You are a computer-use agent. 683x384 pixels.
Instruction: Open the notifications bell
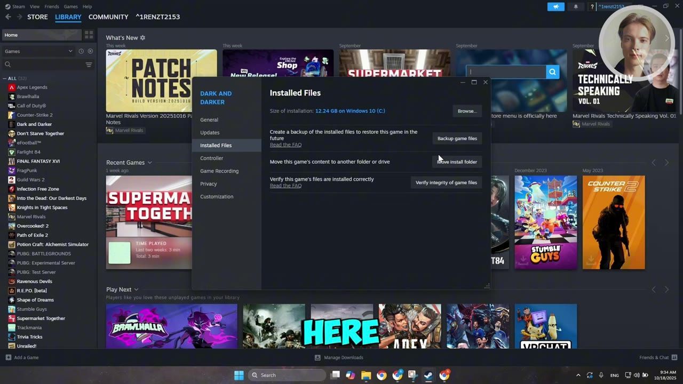click(576, 6)
